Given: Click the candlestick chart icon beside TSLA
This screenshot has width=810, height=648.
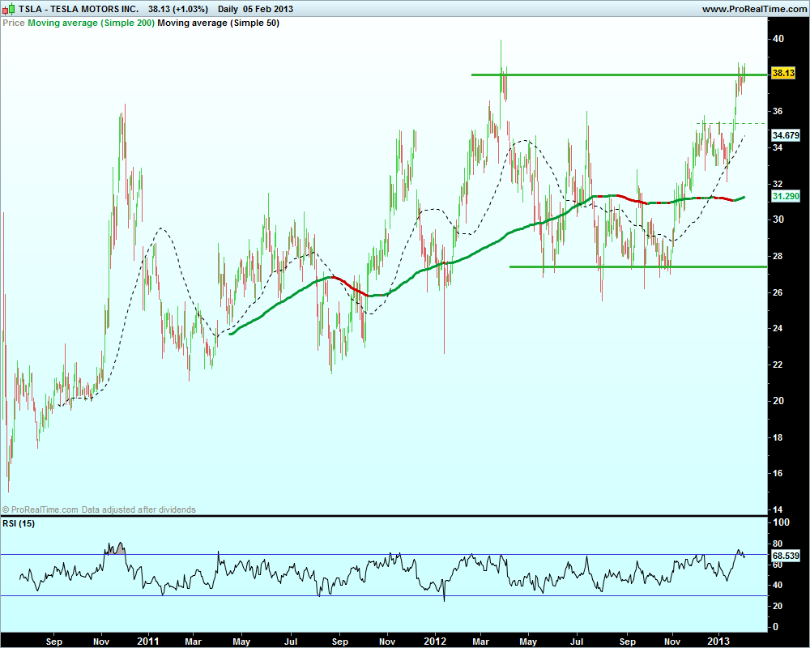Looking at the screenshot, I should point(9,9).
